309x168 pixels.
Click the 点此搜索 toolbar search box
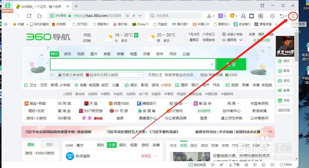pyautogui.click(x=175, y=16)
